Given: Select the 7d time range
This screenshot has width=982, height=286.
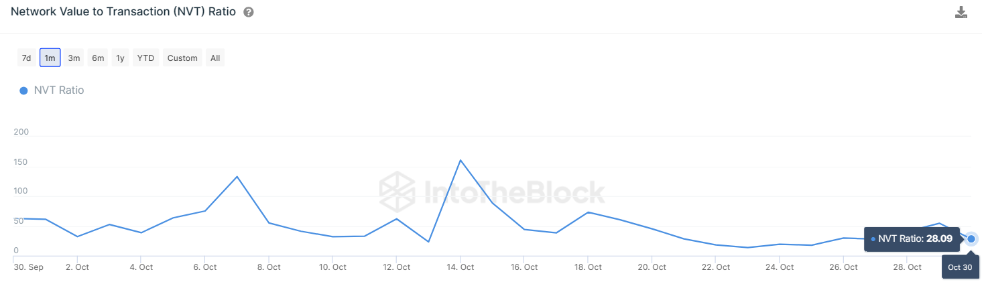Looking at the screenshot, I should pos(26,58).
